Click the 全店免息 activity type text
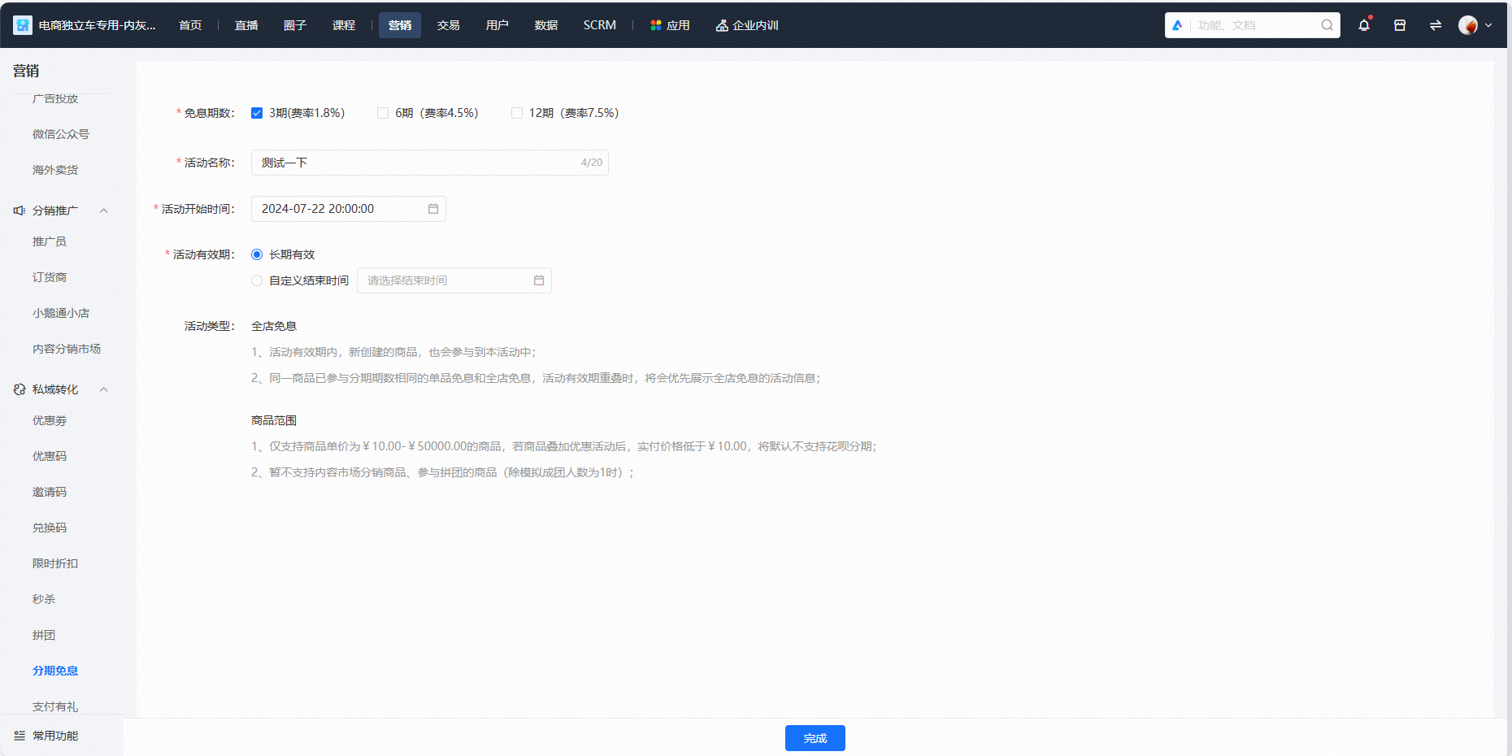 (274, 326)
